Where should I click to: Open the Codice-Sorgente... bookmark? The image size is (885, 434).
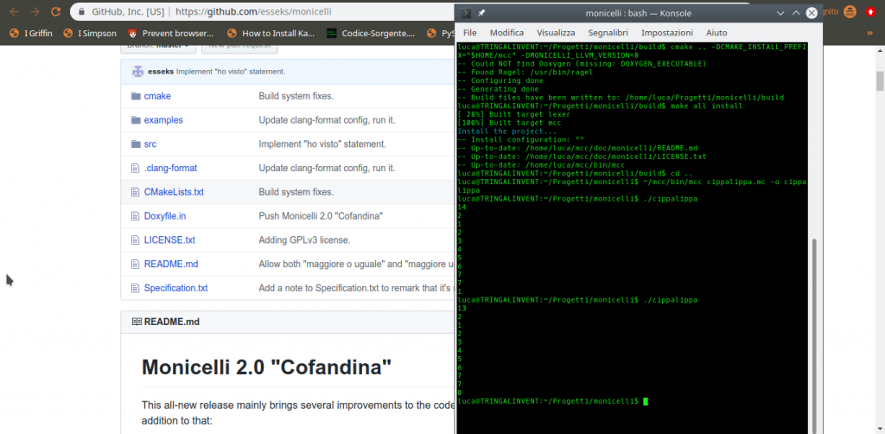(370, 34)
